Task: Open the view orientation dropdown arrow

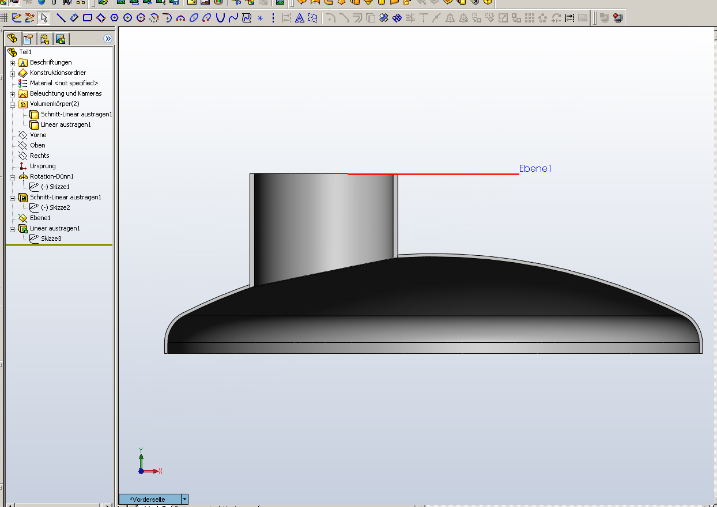Action: tap(184, 500)
